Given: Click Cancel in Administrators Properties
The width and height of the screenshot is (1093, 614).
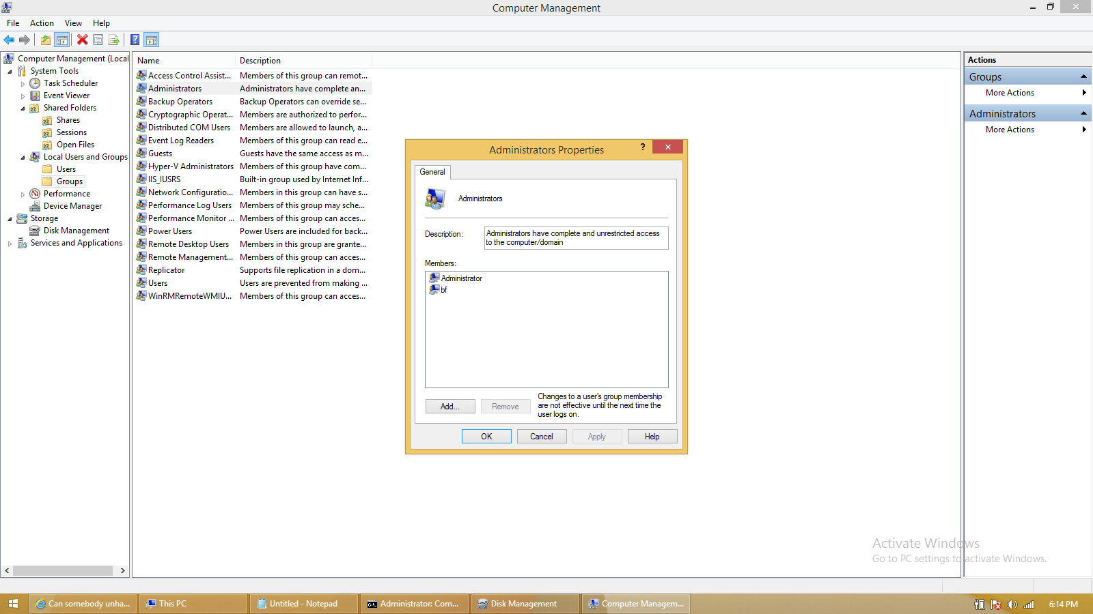Looking at the screenshot, I should pyautogui.click(x=542, y=437).
